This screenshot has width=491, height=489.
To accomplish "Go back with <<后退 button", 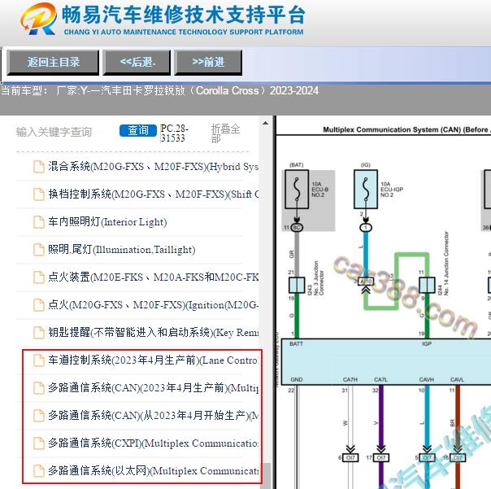I will tap(137, 62).
